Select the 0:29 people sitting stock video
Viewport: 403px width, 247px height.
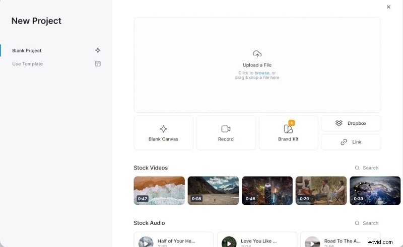point(321,191)
